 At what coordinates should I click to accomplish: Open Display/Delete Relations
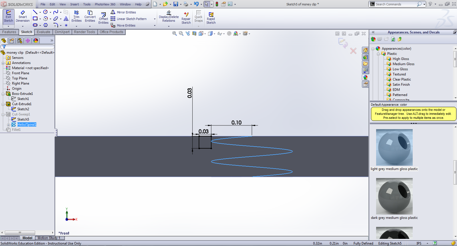tap(169, 17)
